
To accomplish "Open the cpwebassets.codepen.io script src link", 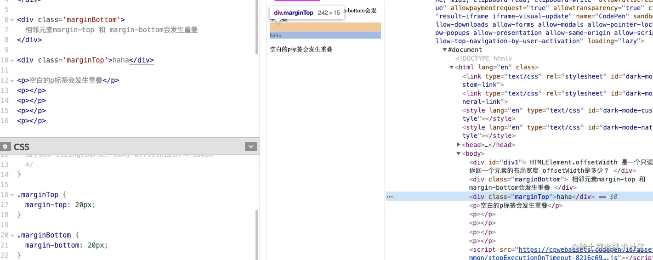I will click(x=586, y=250).
